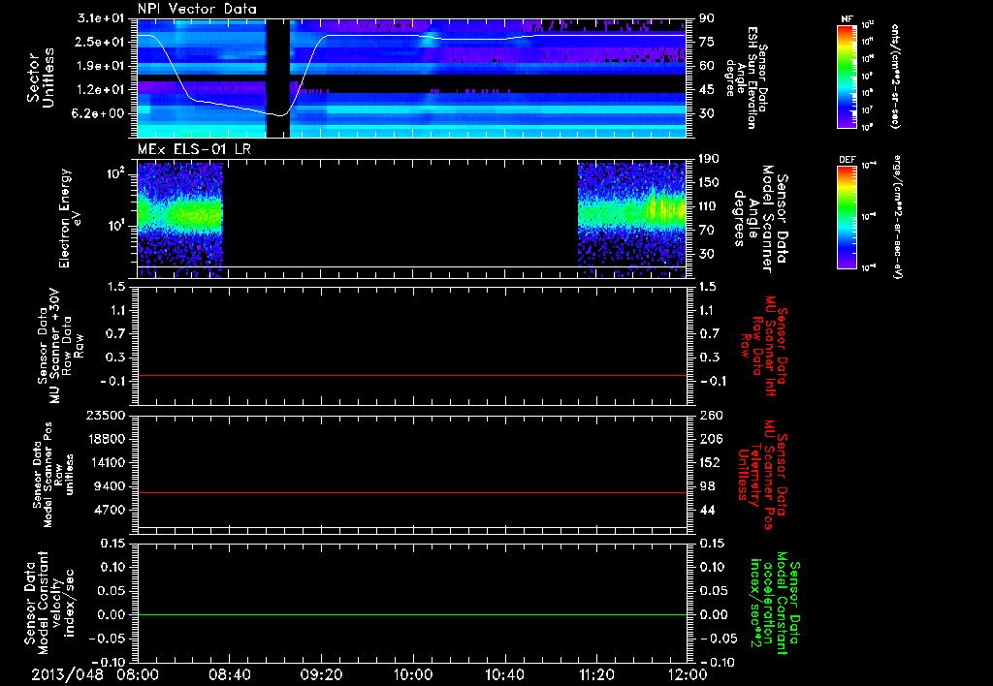The width and height of the screenshot is (993, 686).
Task: Click the "23500" scanner position tick value
Action: pos(107,415)
